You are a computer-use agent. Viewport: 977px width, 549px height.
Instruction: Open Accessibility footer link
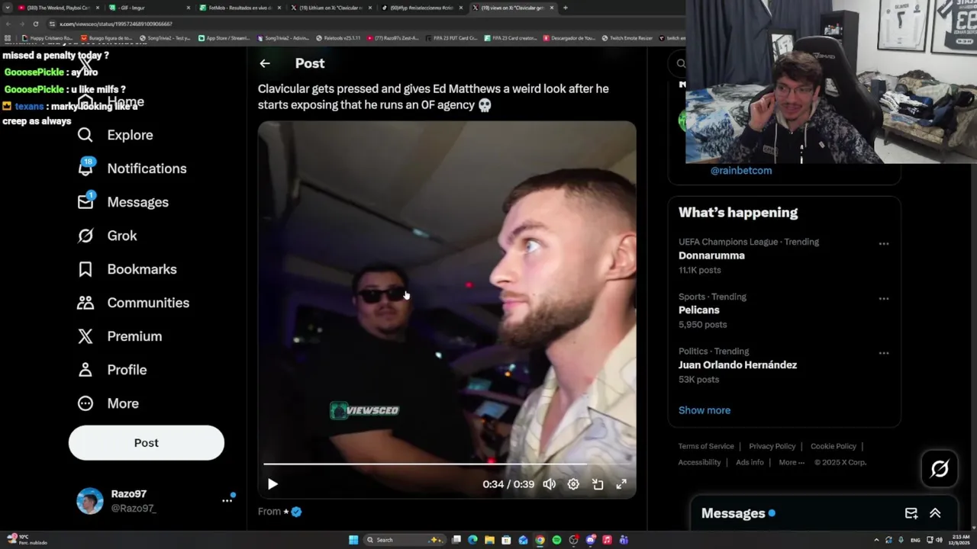[x=699, y=462]
